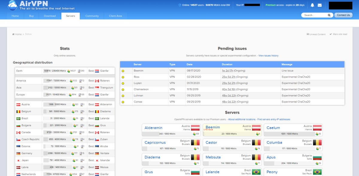
Task: Click Ross duration 25w 5d 21h
Action: pos(229,77)
